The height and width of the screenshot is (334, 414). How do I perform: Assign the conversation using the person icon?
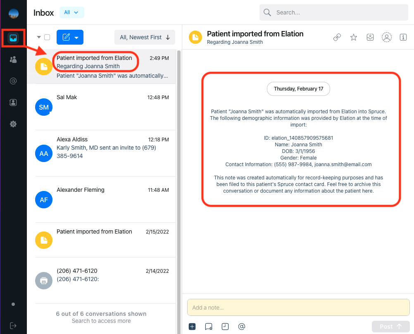387,37
